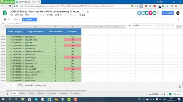The image size is (183, 102).
Task: Go to previous search result arrow
Action: pos(158,25)
